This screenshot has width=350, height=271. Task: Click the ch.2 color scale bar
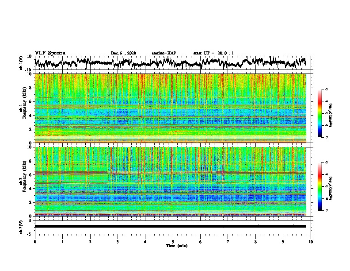pos(320,186)
